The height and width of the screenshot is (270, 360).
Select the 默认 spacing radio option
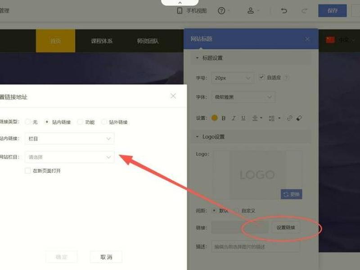click(x=214, y=210)
